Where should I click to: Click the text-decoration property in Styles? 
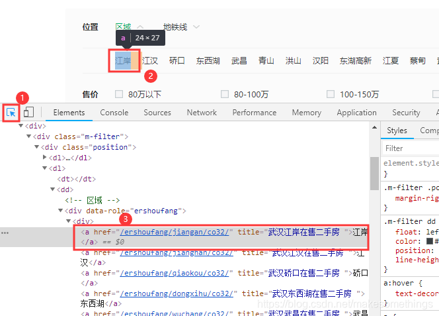(x=417, y=293)
